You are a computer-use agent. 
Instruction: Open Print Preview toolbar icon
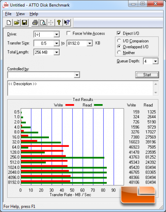43,22
